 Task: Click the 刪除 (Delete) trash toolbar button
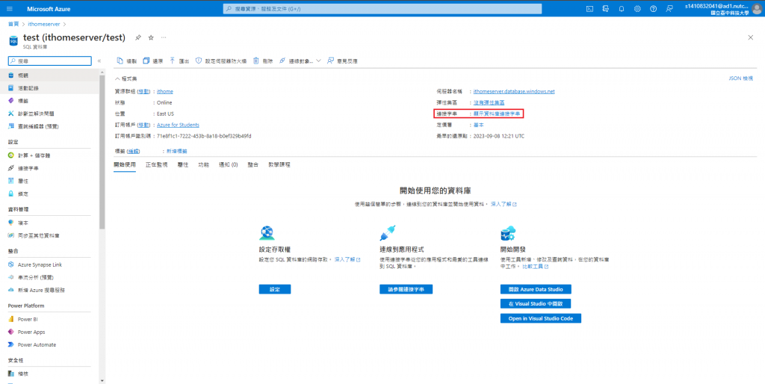tap(262, 61)
